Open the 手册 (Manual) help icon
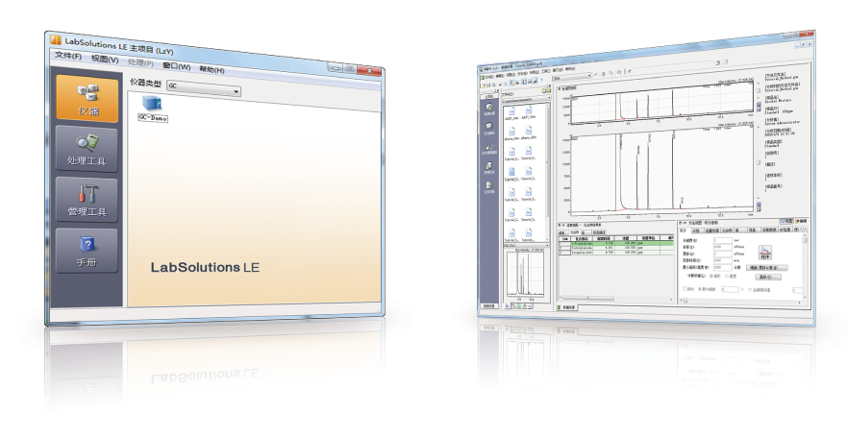The image size is (847, 436). pos(87,250)
